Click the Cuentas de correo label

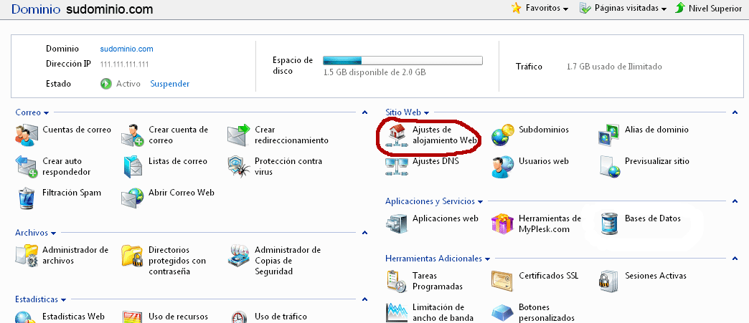[x=77, y=130]
